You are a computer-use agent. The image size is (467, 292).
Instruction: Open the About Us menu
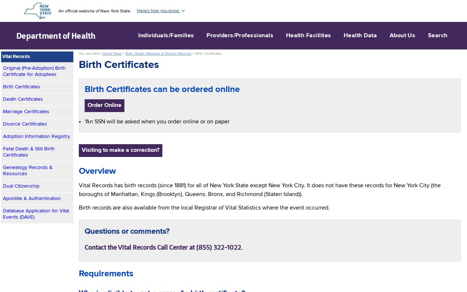click(402, 35)
